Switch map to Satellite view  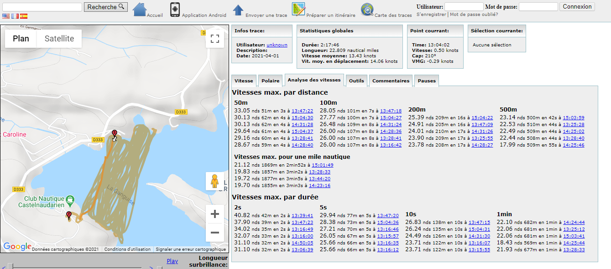coord(59,39)
